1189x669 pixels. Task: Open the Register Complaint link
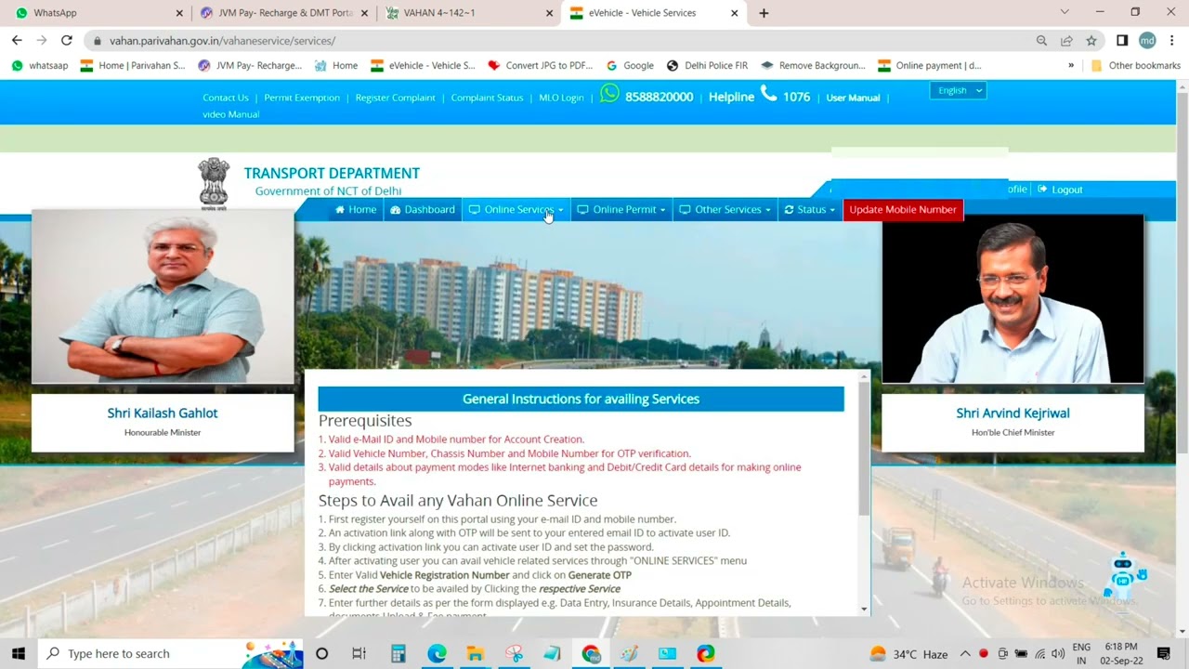[395, 98]
